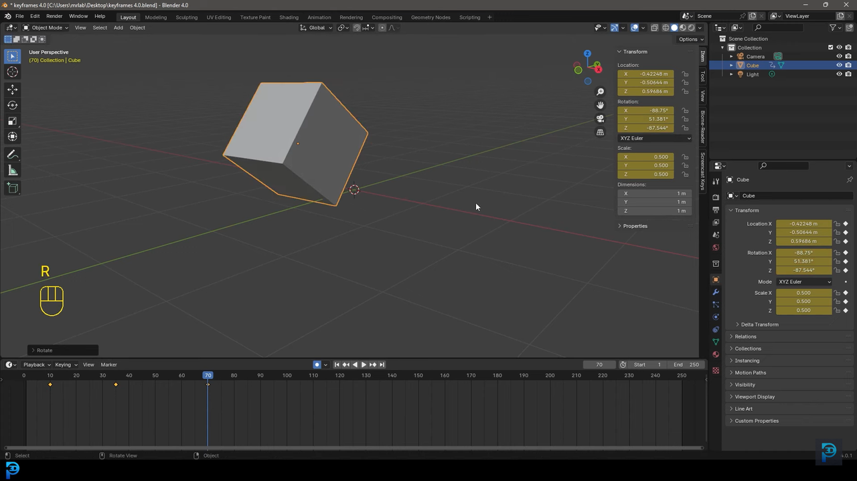Open the Object Mode dropdown
Image resolution: width=857 pixels, height=481 pixels.
46,27
